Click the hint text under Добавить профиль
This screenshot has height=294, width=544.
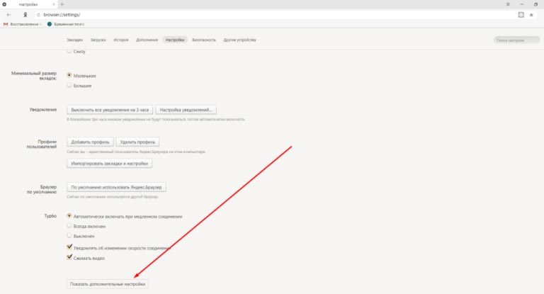tap(136, 152)
